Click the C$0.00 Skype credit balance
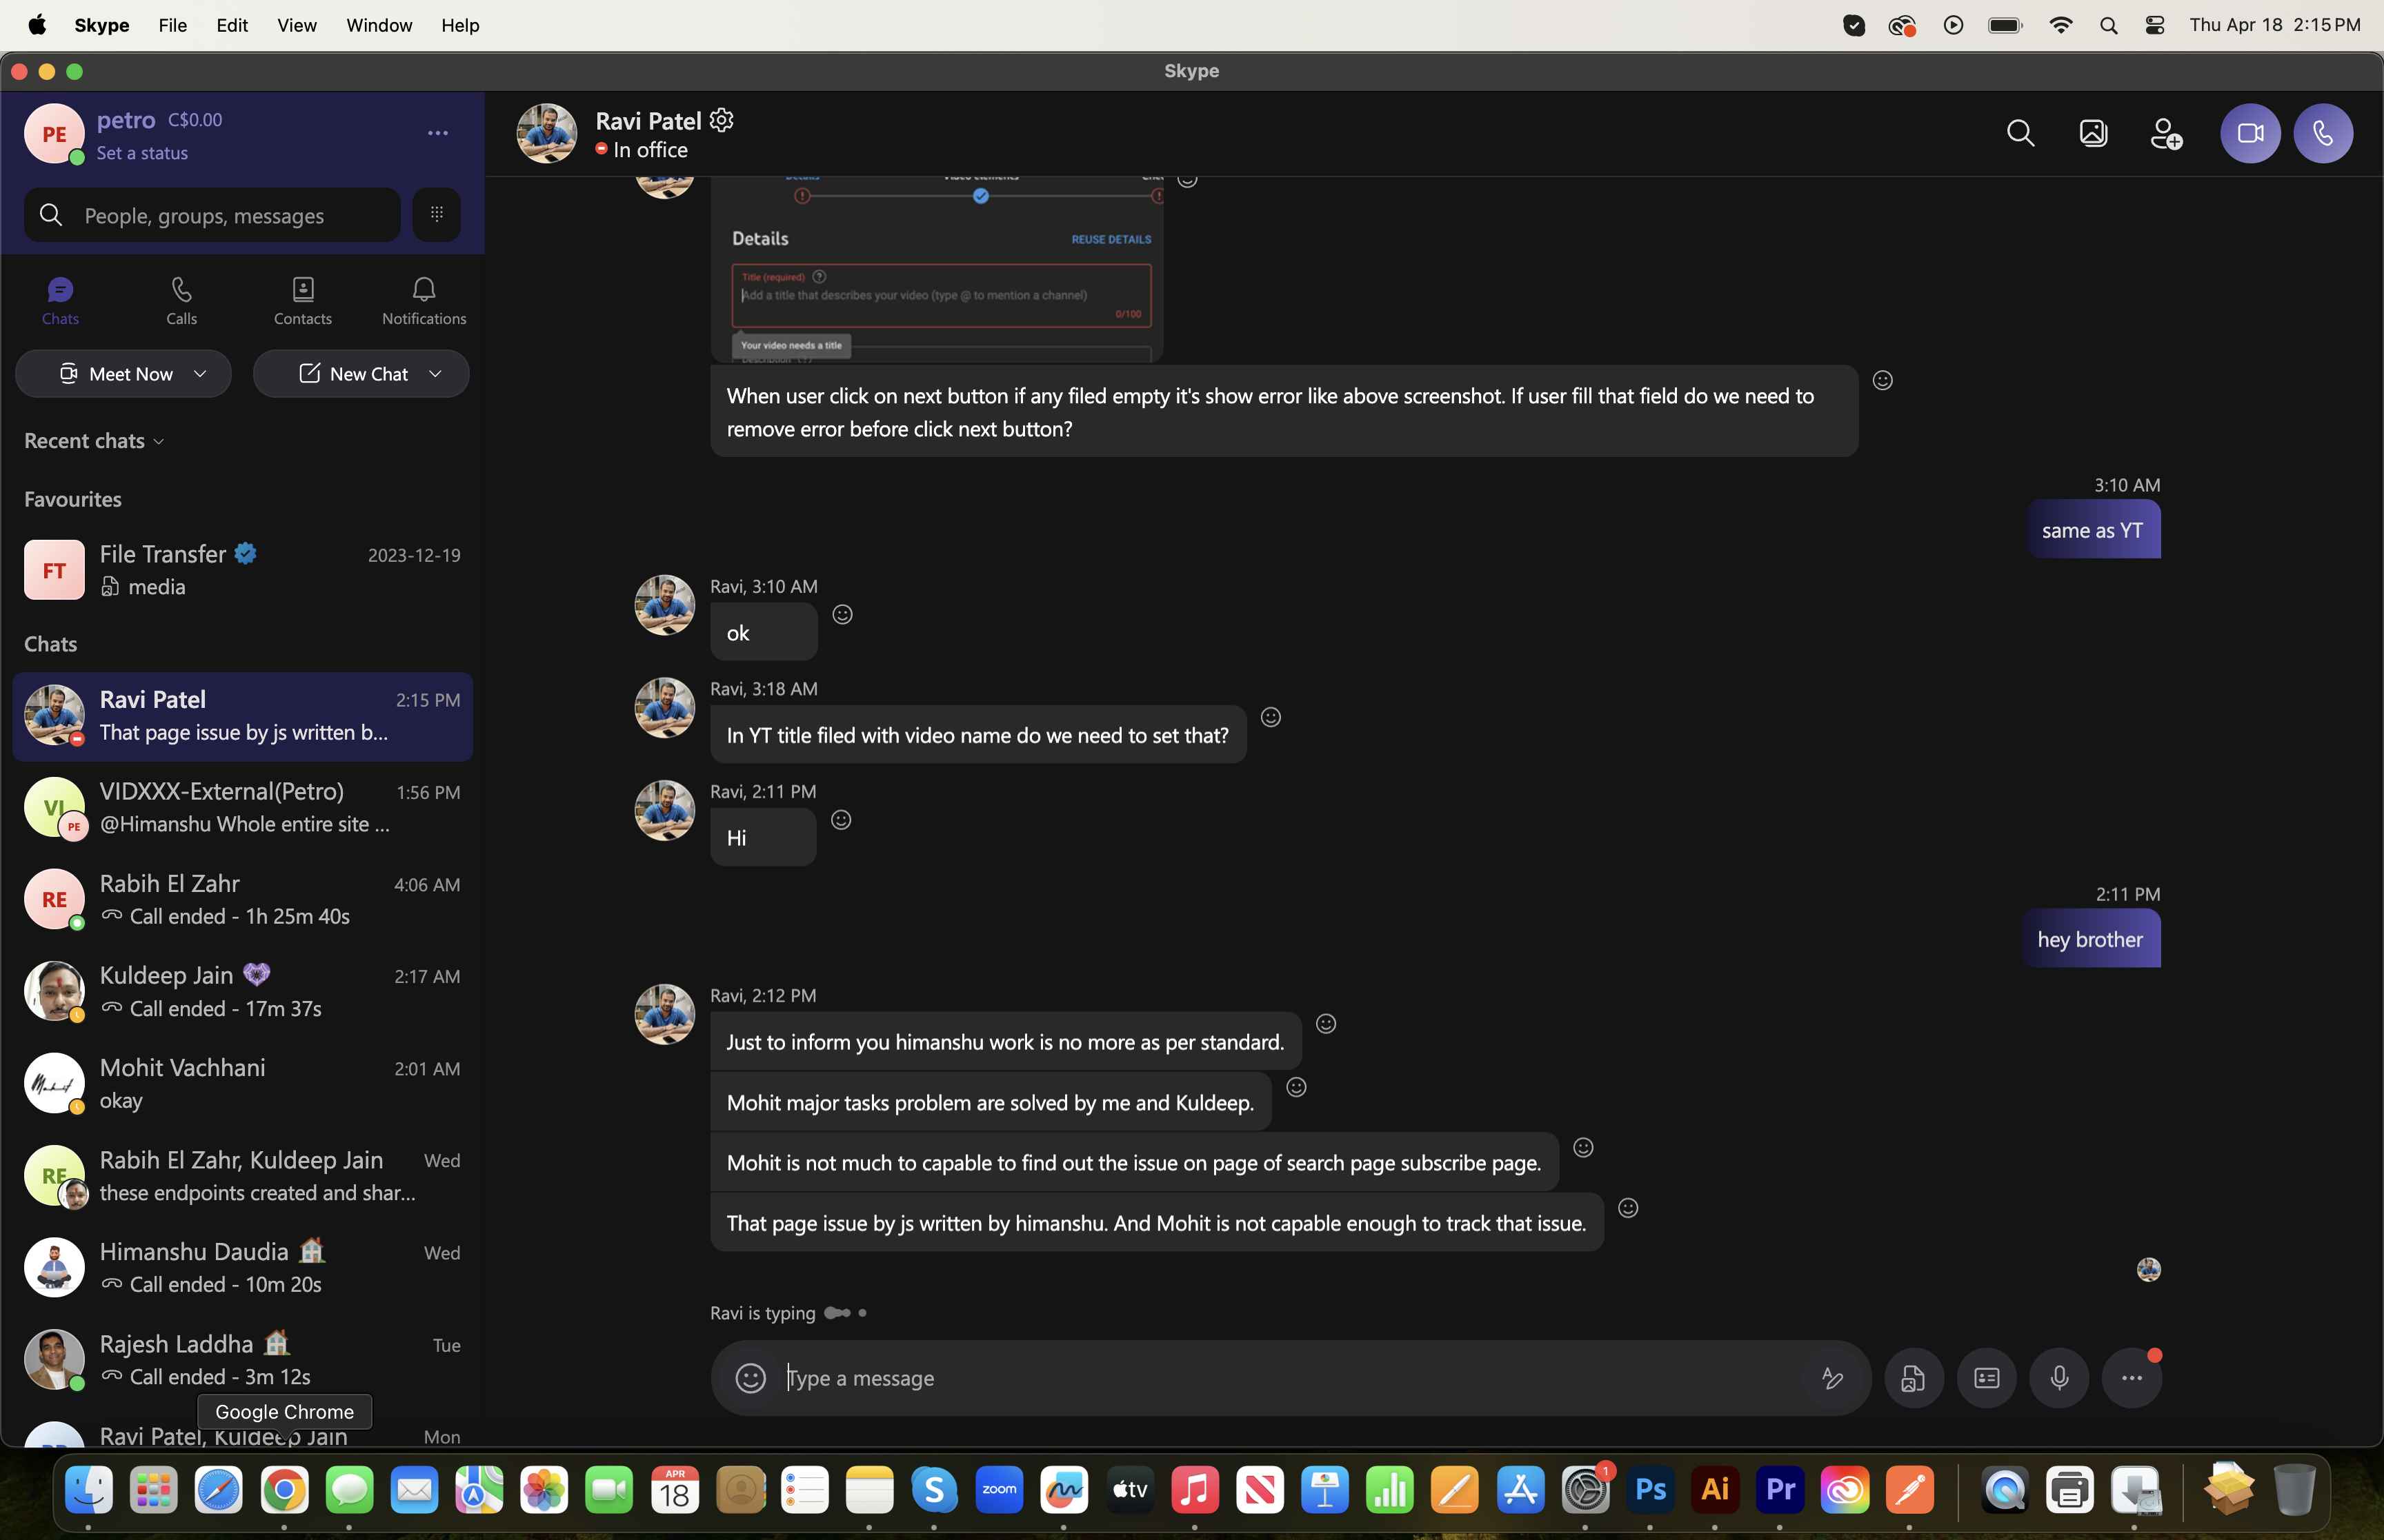Screen dimensions: 2384x1540 195,120
